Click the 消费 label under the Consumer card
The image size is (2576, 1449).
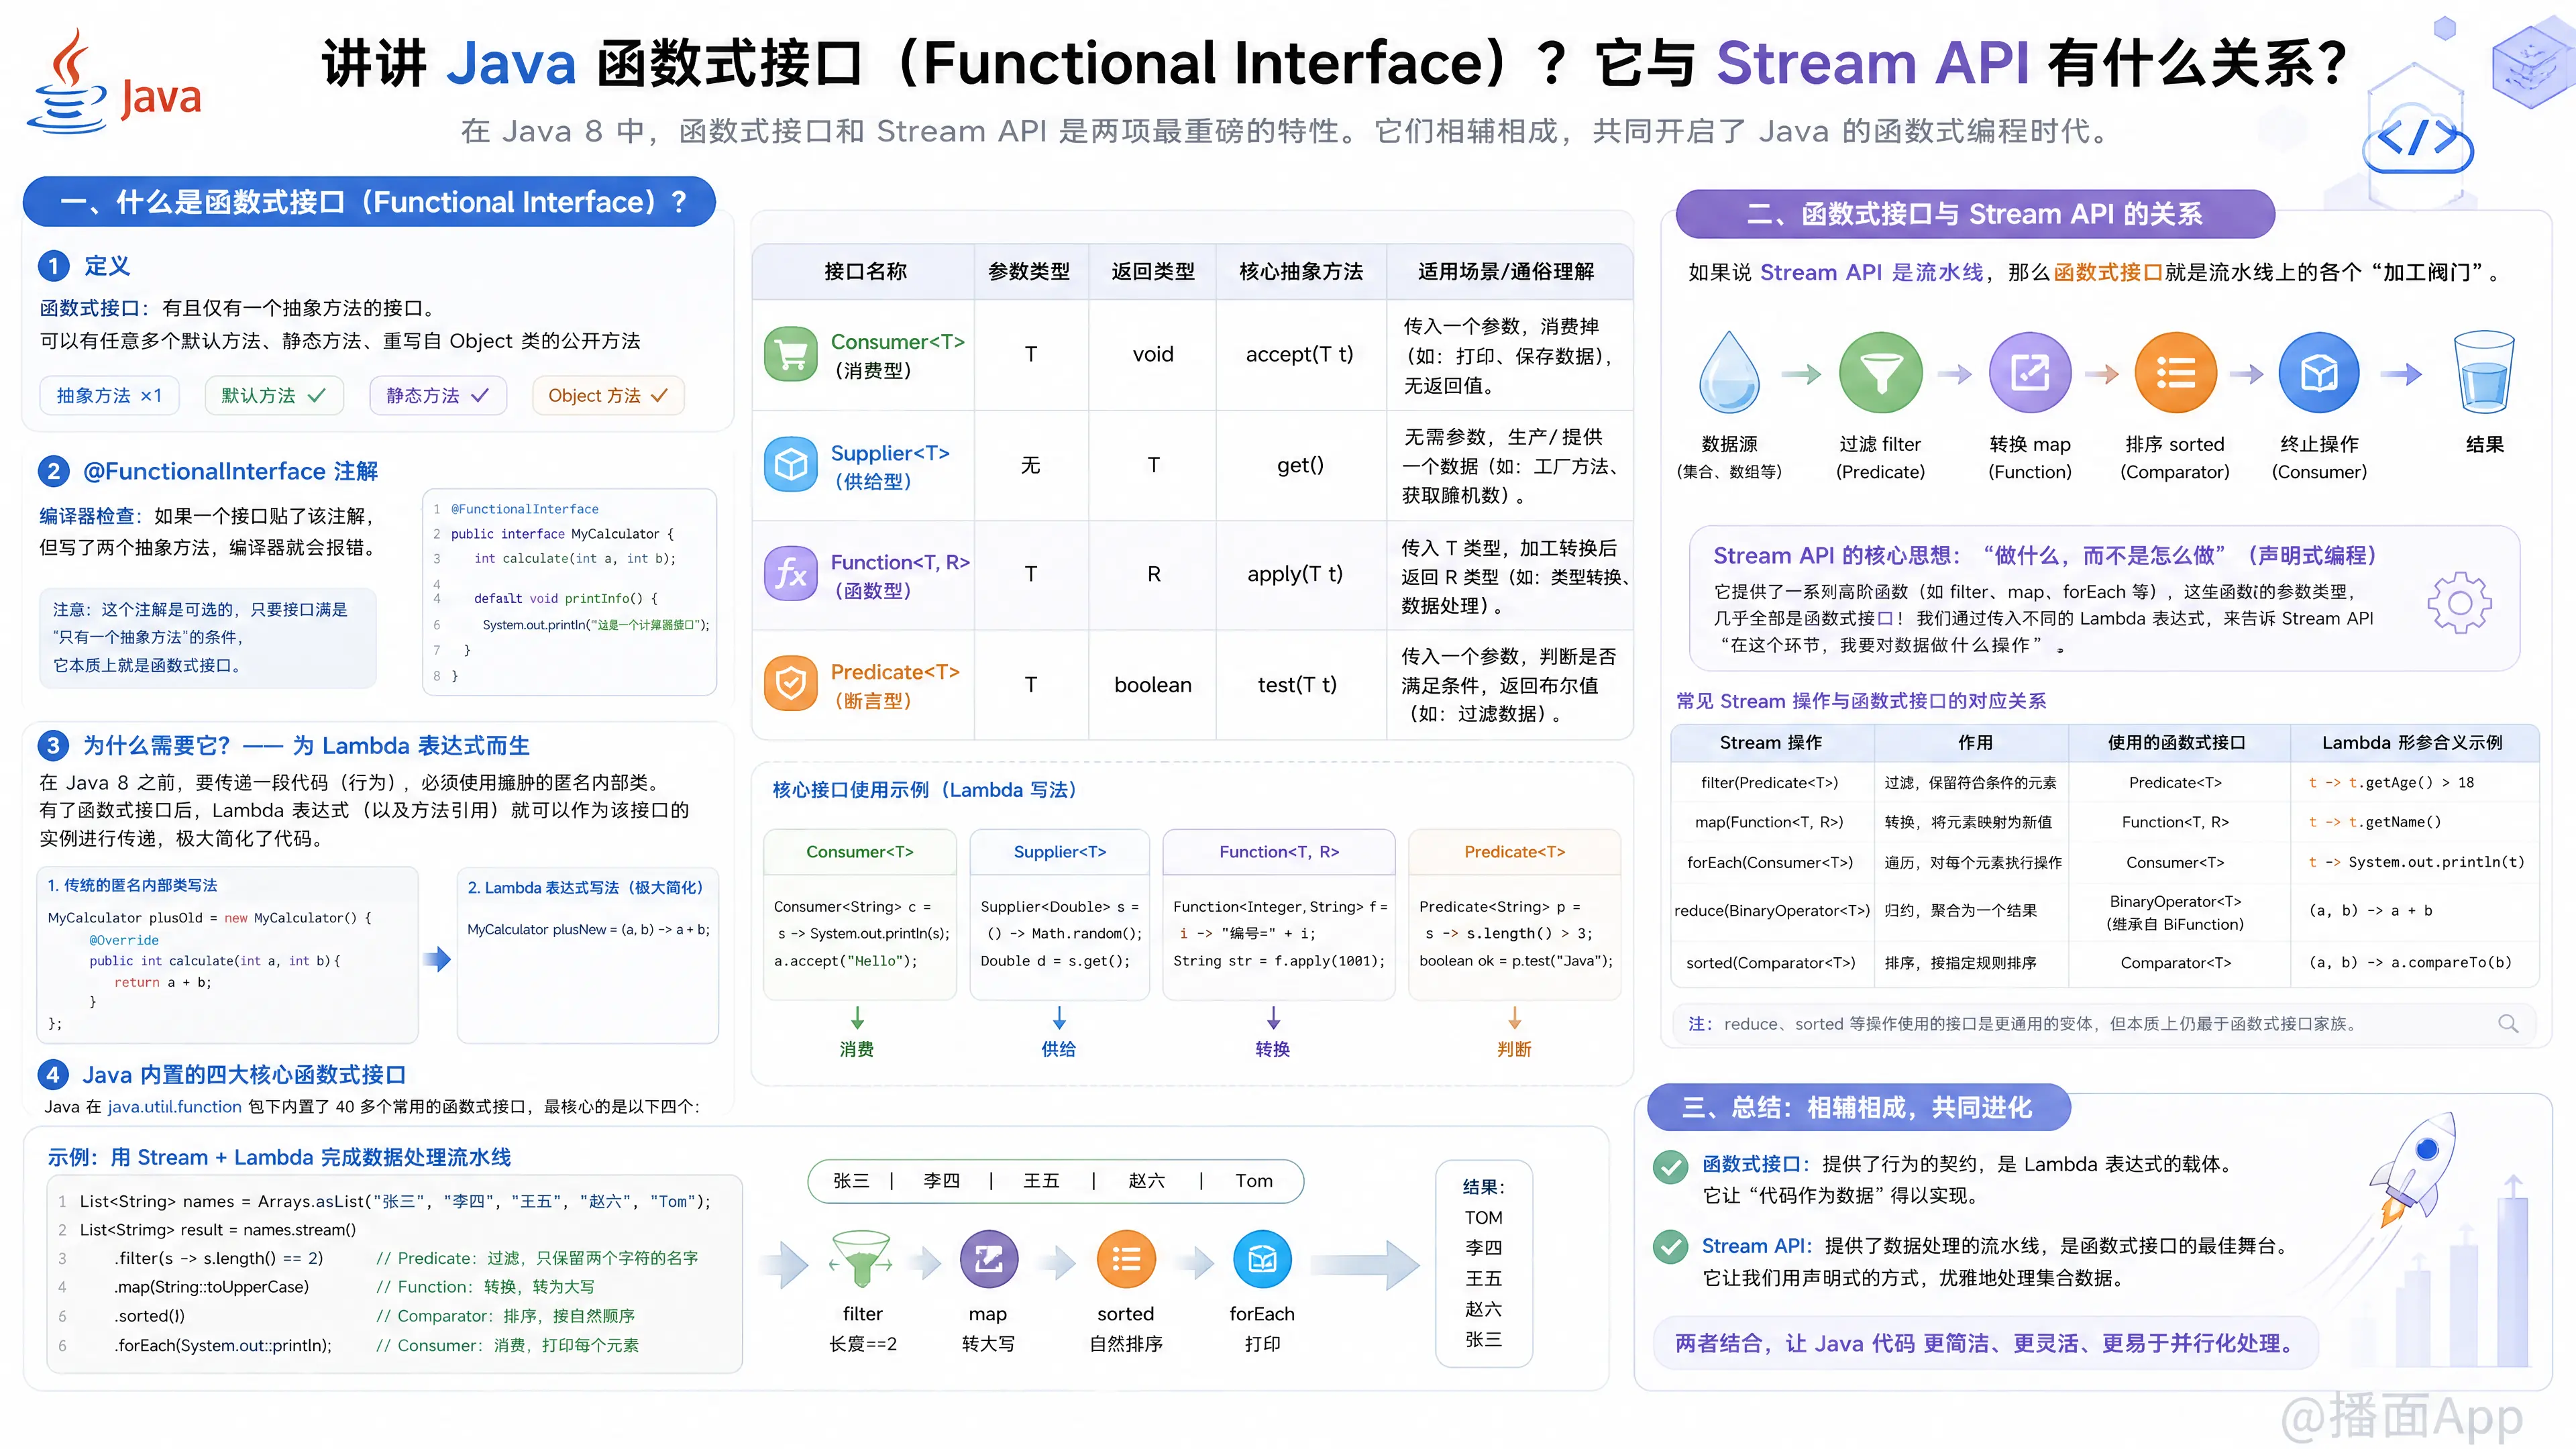pos(857,1049)
